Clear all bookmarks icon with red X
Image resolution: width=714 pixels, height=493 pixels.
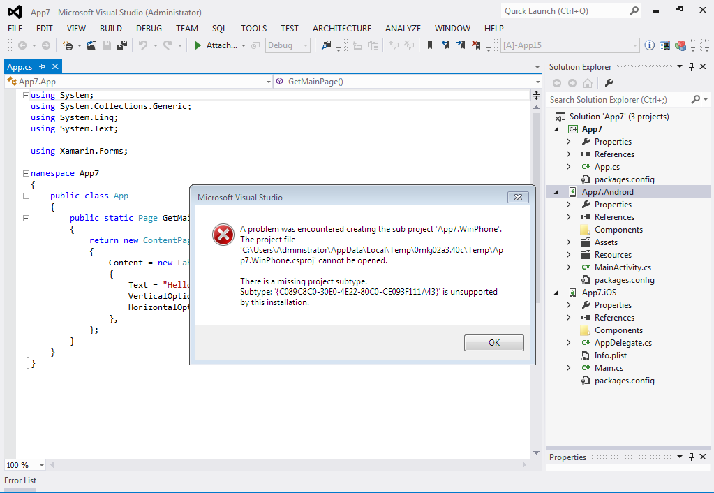[x=476, y=45]
